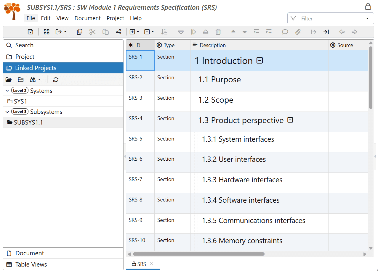378x271 pixels.
Task: Open the Edit menu
Action: click(x=46, y=18)
